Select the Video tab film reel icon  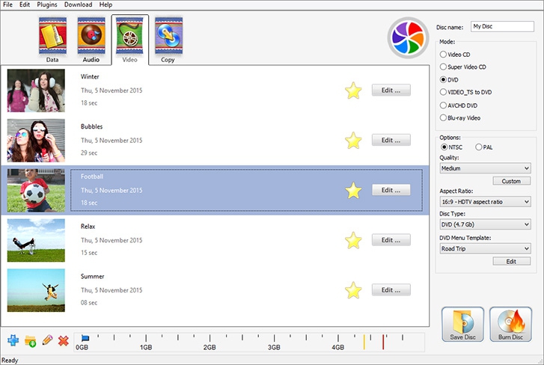129,36
